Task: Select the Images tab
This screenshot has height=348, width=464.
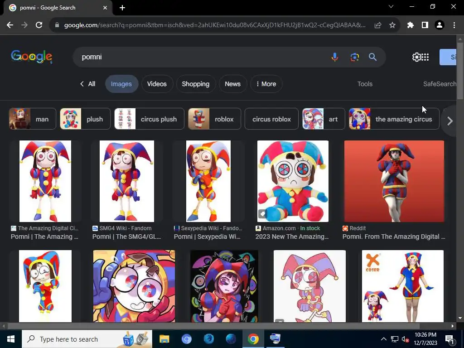Action: tap(121, 84)
